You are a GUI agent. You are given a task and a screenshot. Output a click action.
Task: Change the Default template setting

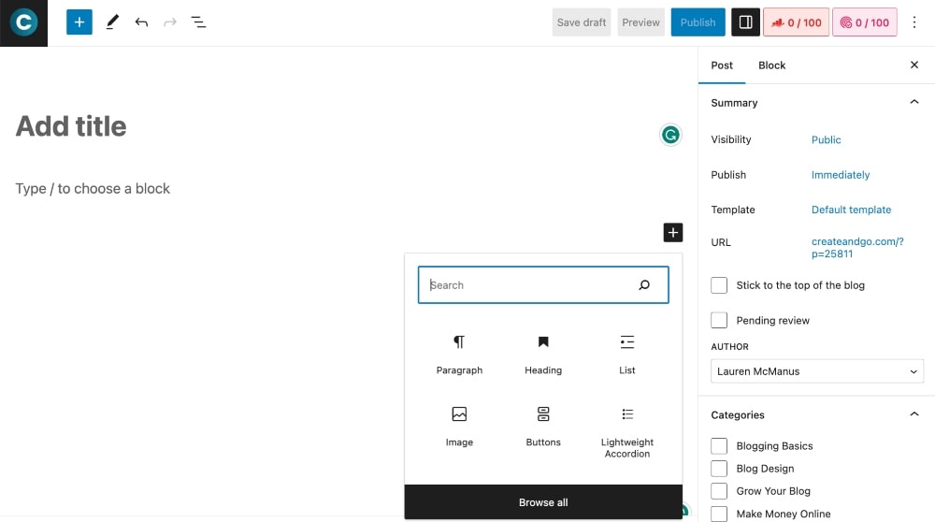[851, 210]
